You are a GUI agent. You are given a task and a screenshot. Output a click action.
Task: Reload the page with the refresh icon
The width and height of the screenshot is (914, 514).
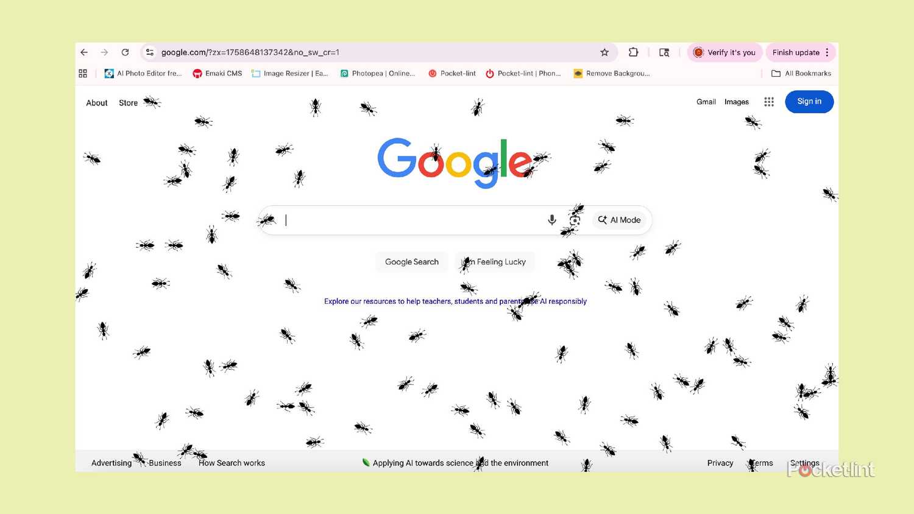(x=125, y=52)
